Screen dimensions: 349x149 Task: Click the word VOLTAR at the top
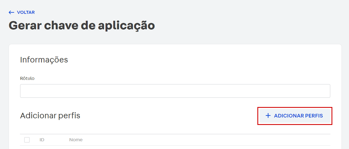26,12
